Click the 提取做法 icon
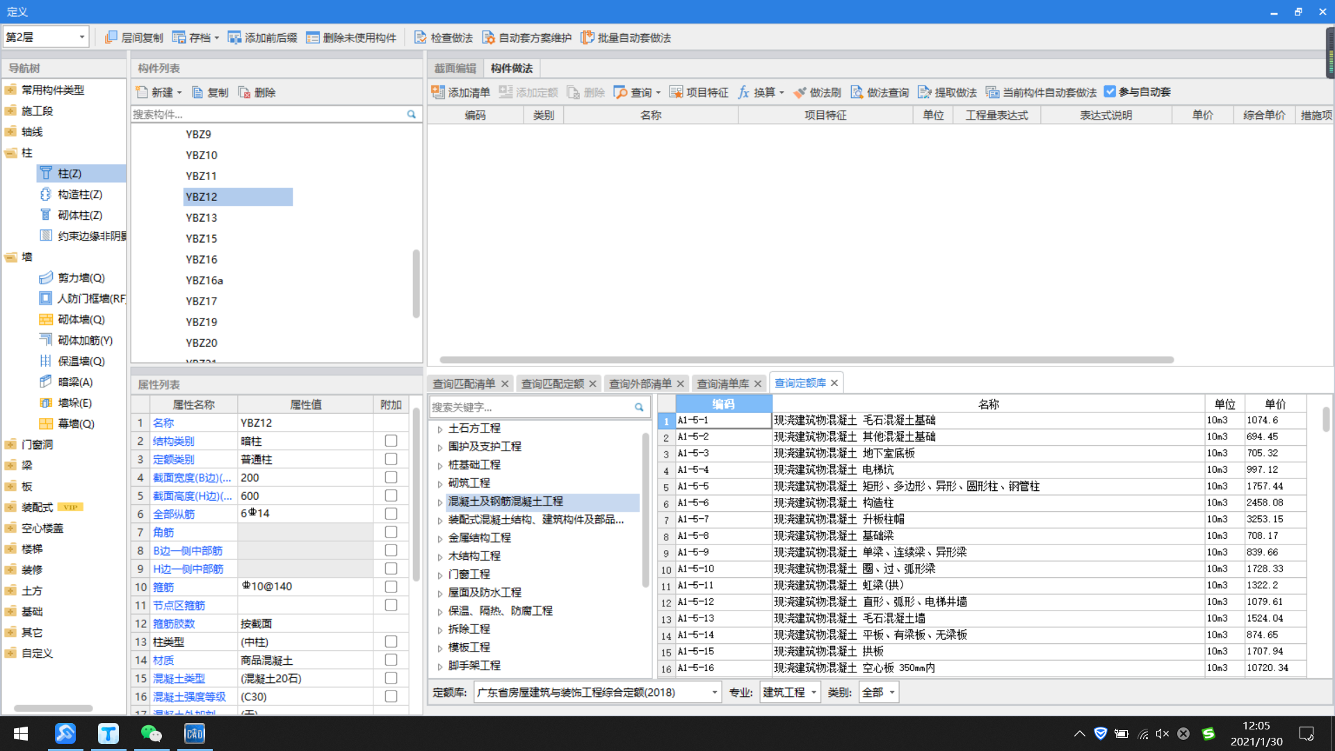 click(924, 92)
